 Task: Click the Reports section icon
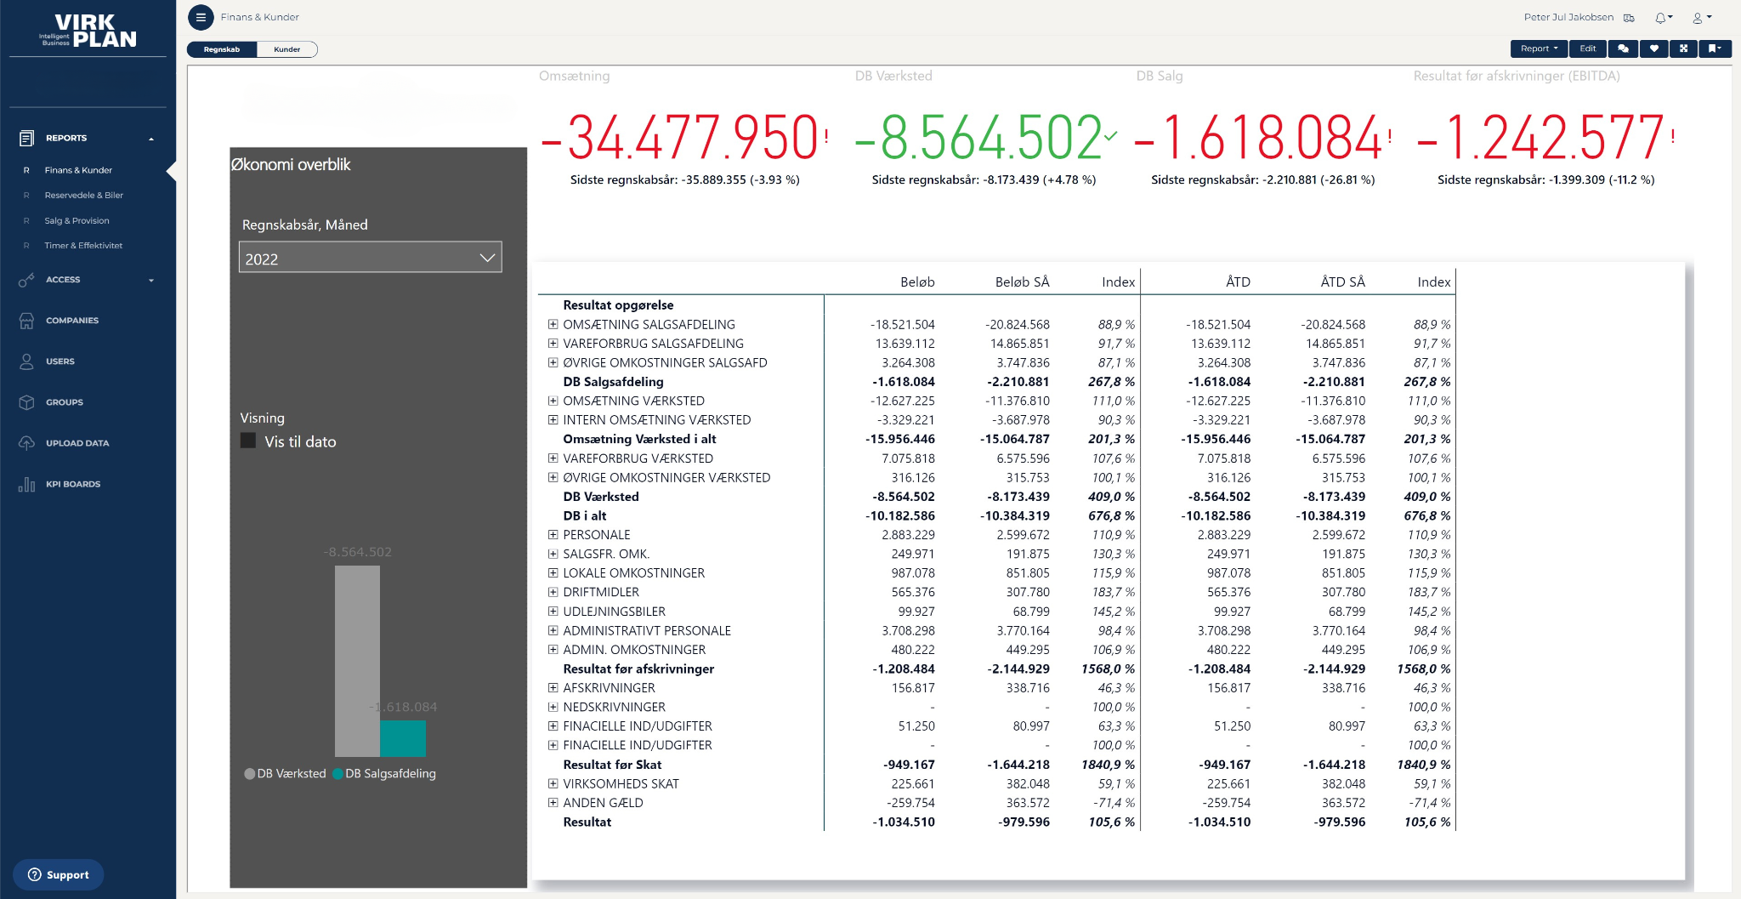(x=26, y=138)
